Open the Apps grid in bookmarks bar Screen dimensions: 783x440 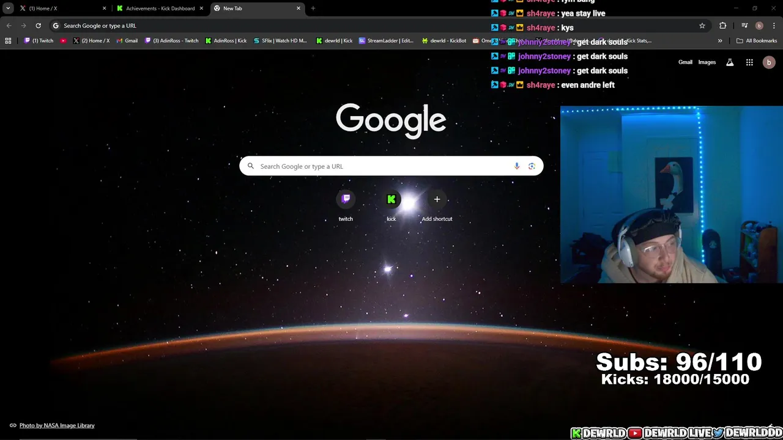tap(8, 41)
